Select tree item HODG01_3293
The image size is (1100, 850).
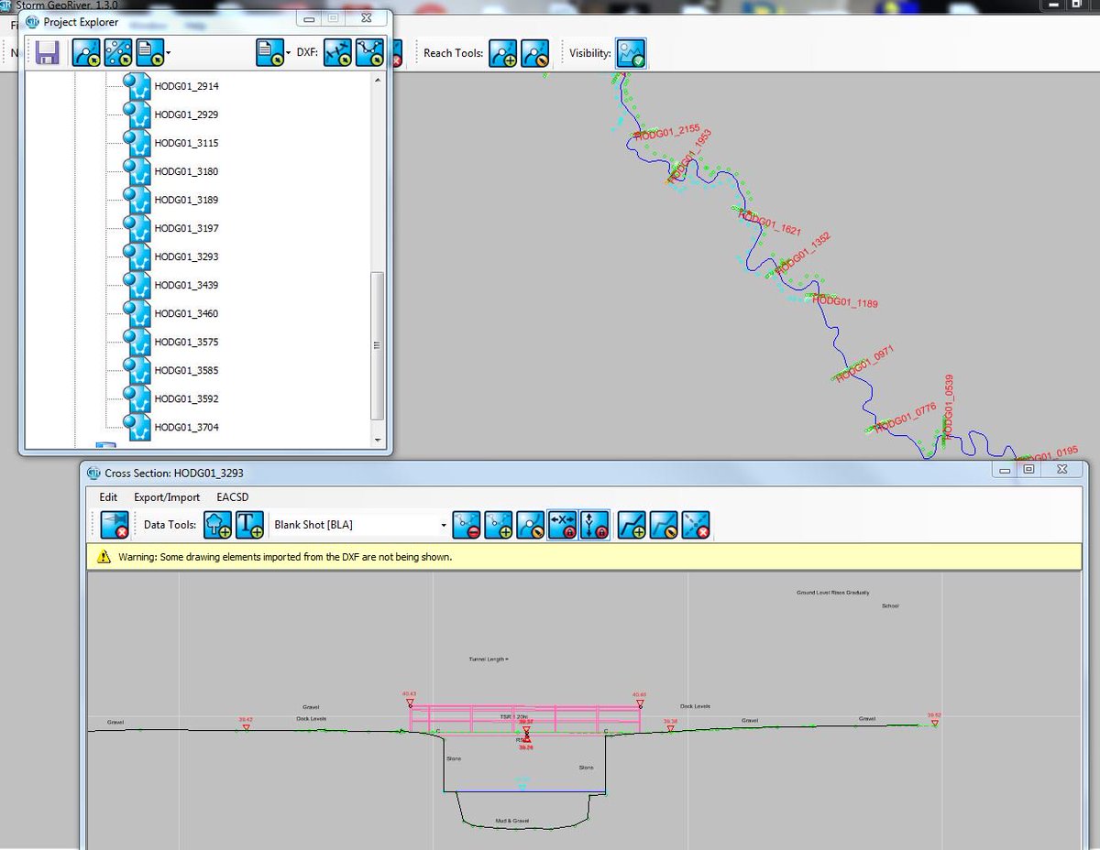(x=186, y=256)
